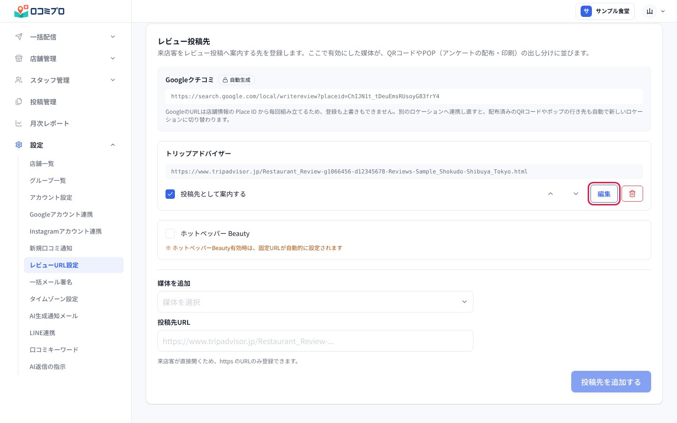
Task: Open the 媒体を選択 dropdown
Action: tap(315, 302)
